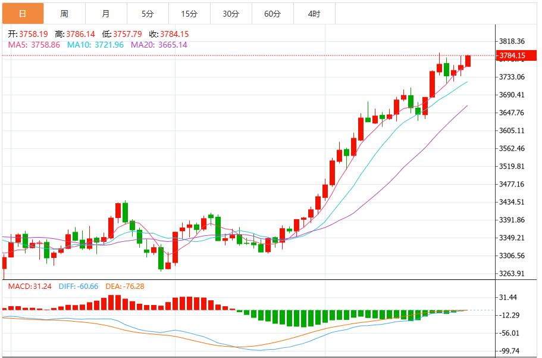Viewport: 542px width, 358px height.
Task: Switch to the 周 (weekly) tab
Action: coord(64,14)
